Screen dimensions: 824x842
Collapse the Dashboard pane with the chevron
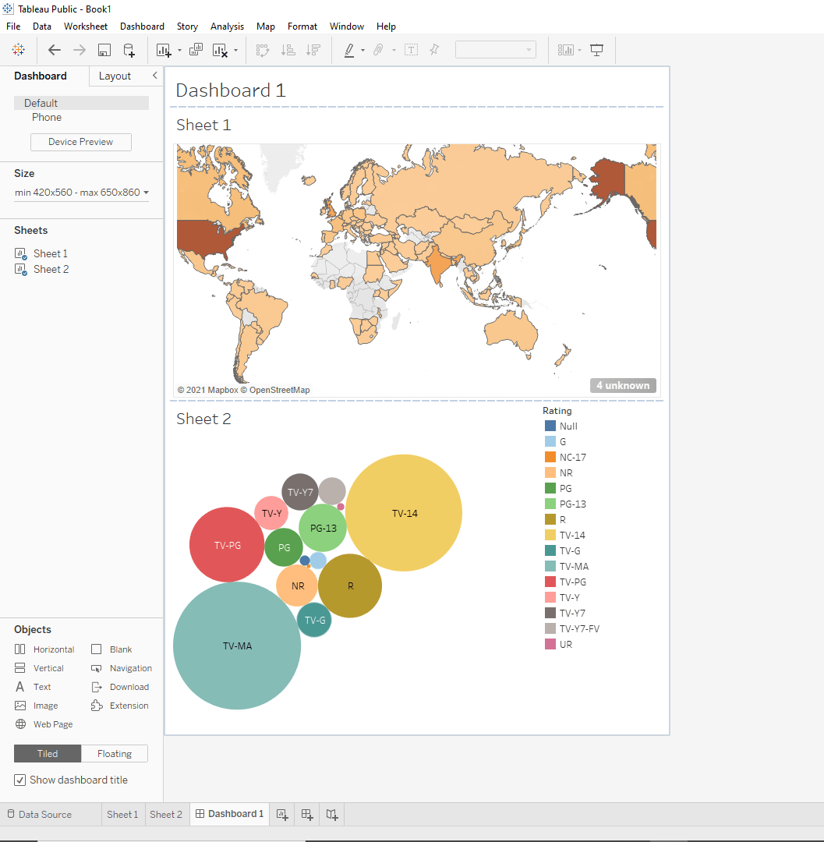[x=154, y=76]
